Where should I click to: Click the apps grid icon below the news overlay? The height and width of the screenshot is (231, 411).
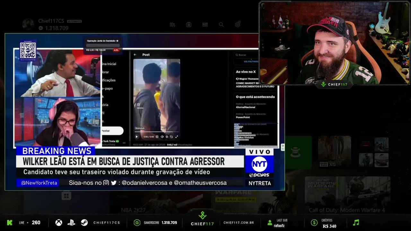[x=66, y=195]
